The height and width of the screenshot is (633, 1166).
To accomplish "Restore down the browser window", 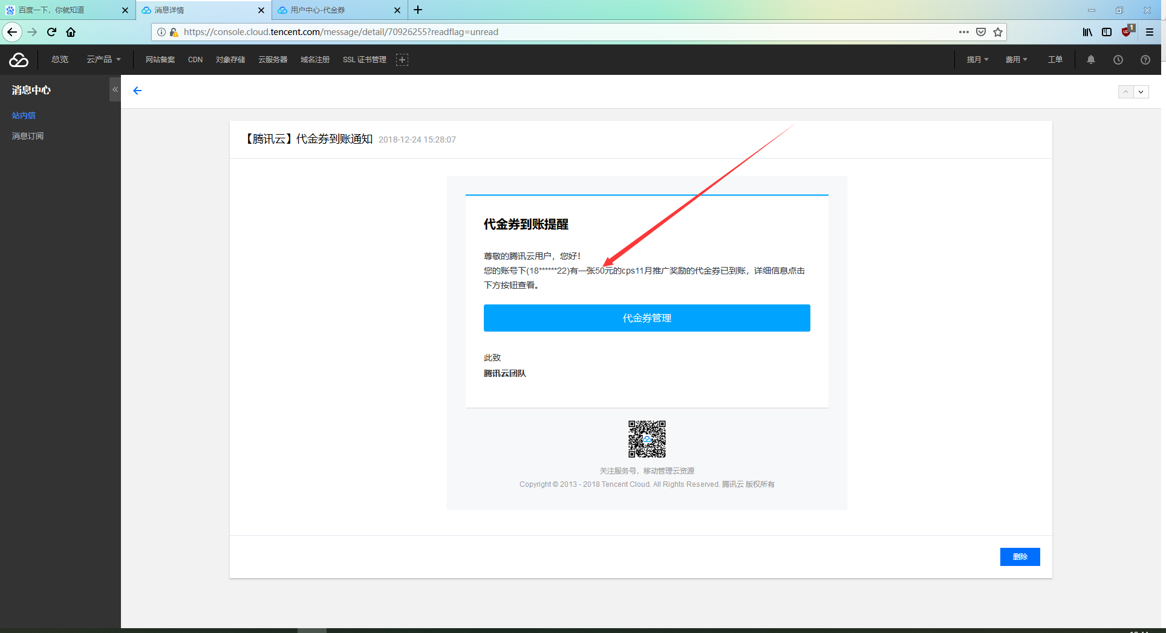I will pos(1119,10).
